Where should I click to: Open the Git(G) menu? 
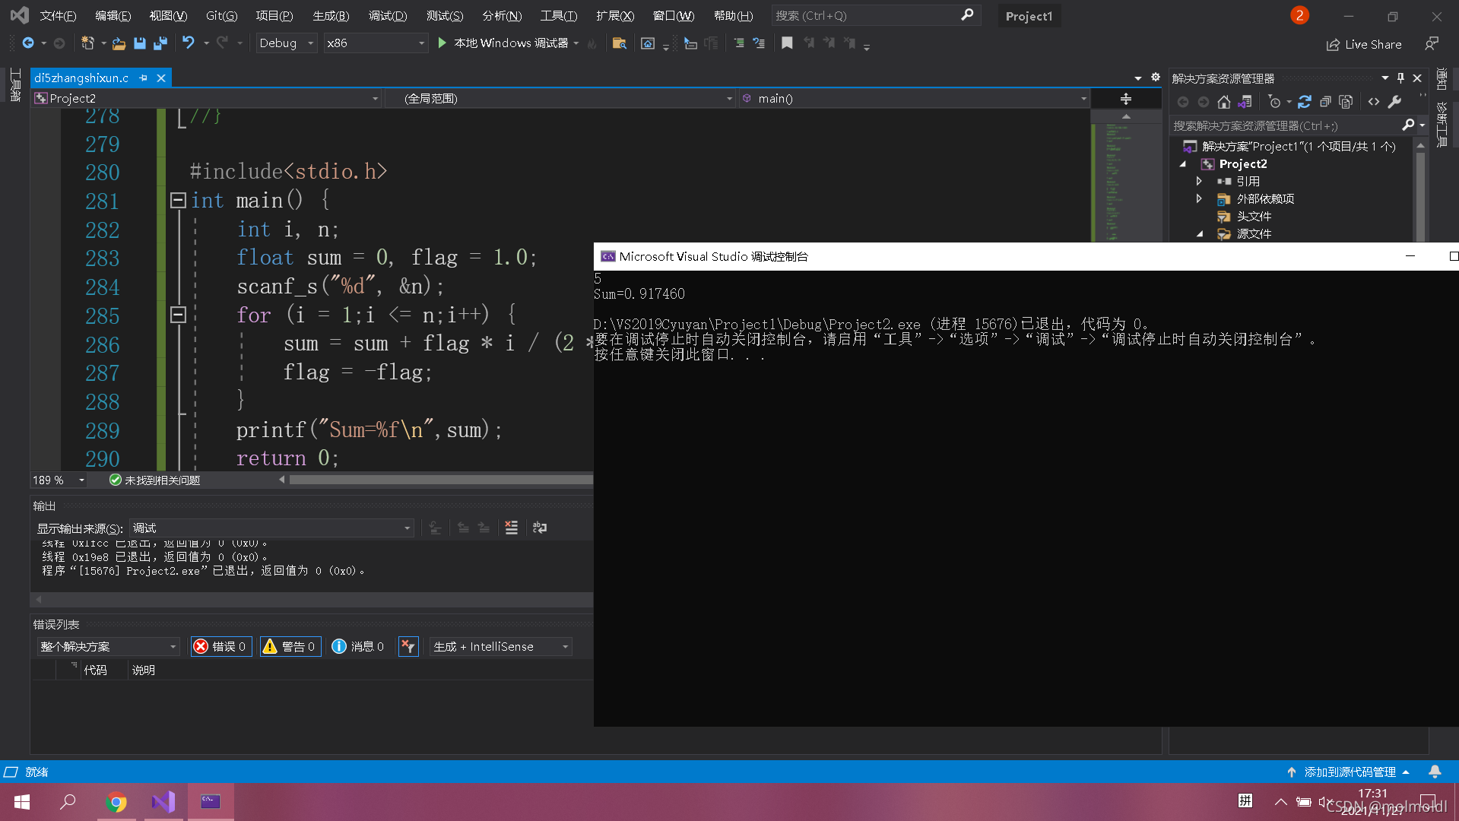coord(221,15)
